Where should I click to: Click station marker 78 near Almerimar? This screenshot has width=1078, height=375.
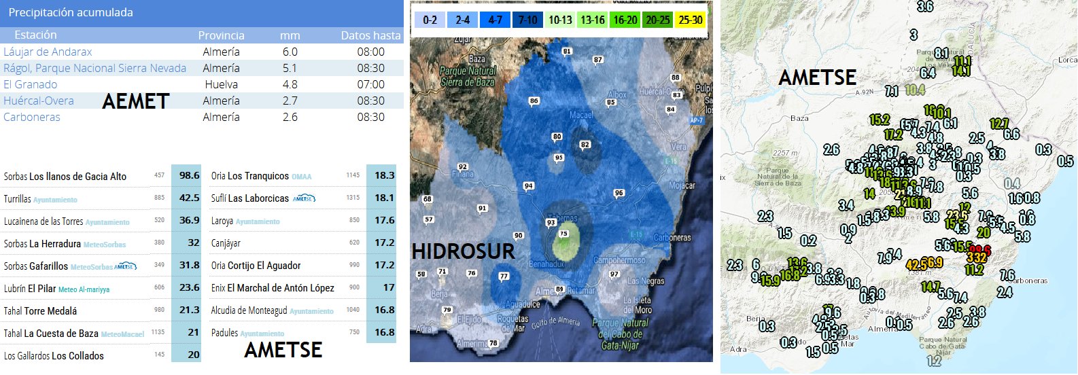(493, 344)
